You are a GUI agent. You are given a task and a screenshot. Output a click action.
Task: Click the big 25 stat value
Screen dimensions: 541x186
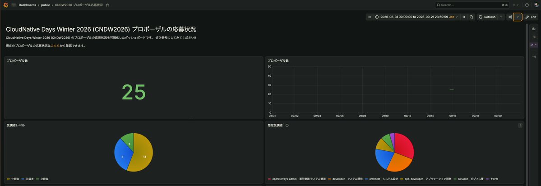pos(134,93)
